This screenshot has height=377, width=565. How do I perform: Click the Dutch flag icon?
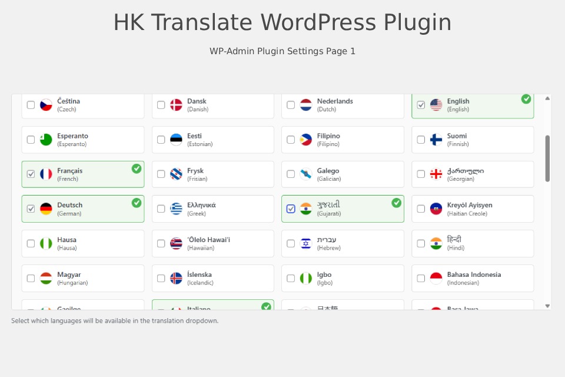coord(306,105)
